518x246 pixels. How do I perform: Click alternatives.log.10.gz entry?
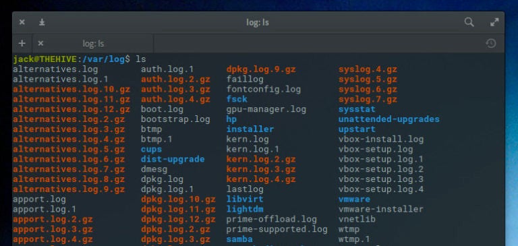coord(71,90)
